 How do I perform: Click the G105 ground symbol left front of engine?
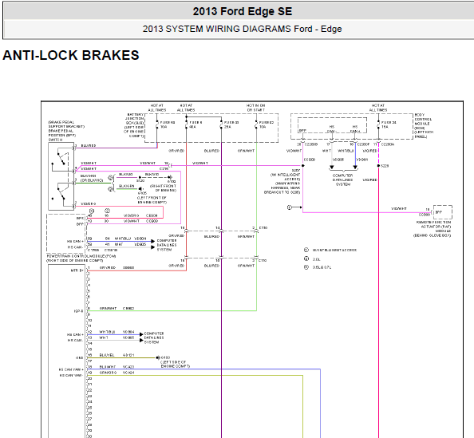tap(140, 189)
